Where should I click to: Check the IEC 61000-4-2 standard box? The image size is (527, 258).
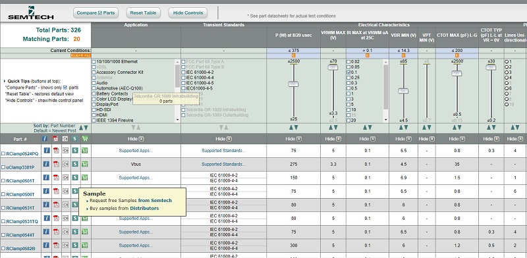click(184, 72)
